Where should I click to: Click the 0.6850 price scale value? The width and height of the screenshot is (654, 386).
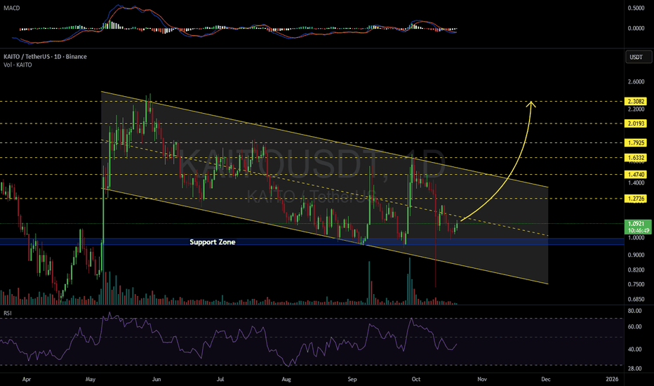(x=636, y=299)
